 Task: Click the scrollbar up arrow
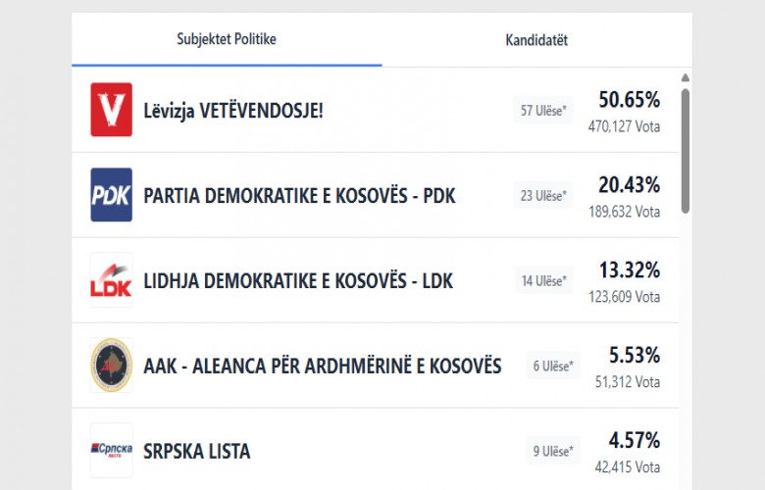(685, 77)
